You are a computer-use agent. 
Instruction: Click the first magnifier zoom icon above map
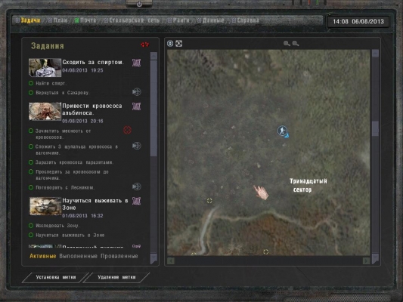(x=287, y=44)
